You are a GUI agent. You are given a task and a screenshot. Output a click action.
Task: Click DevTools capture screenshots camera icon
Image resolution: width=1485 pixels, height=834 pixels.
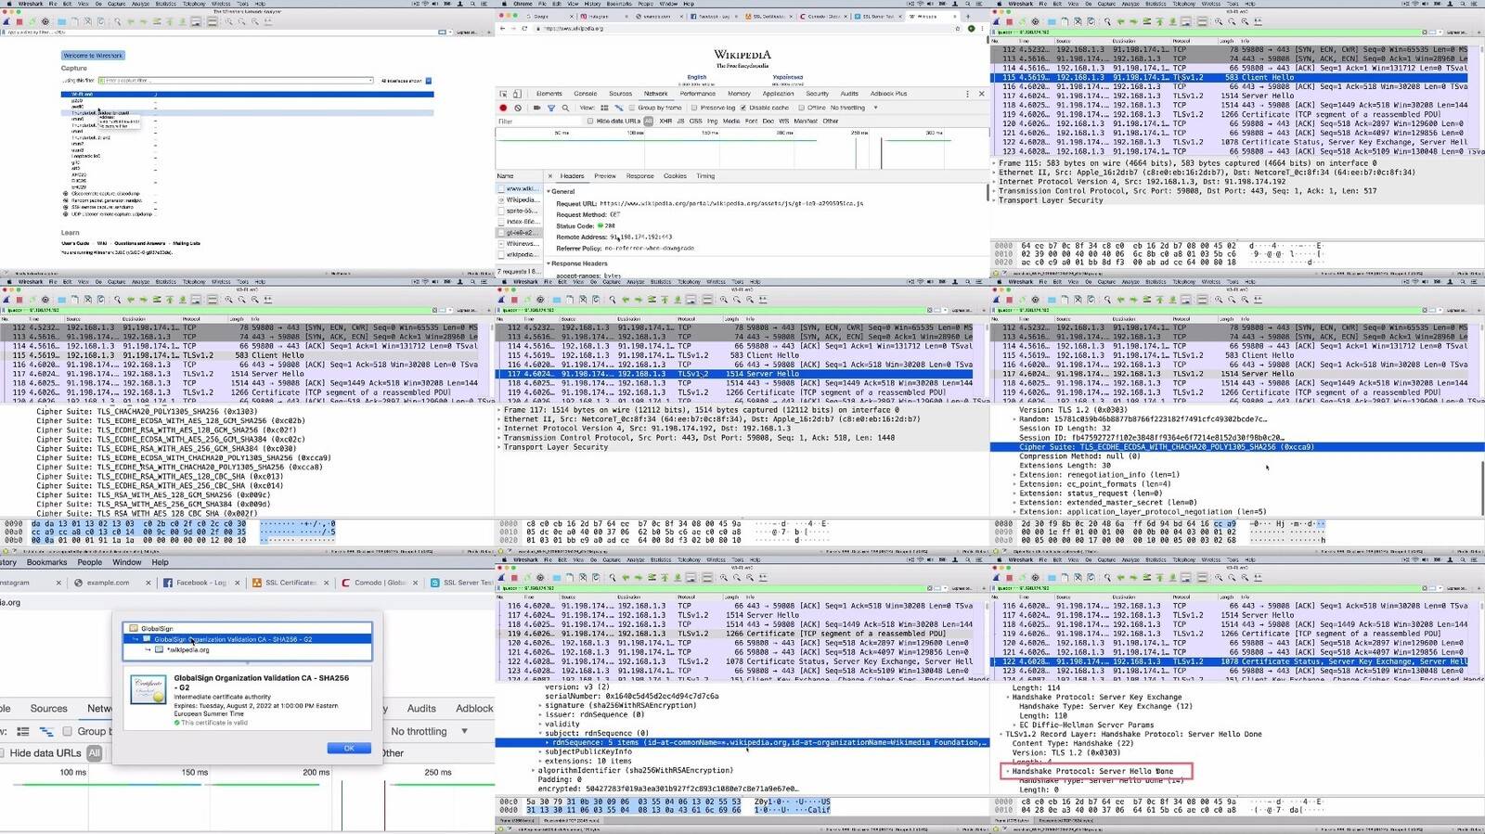click(x=536, y=108)
